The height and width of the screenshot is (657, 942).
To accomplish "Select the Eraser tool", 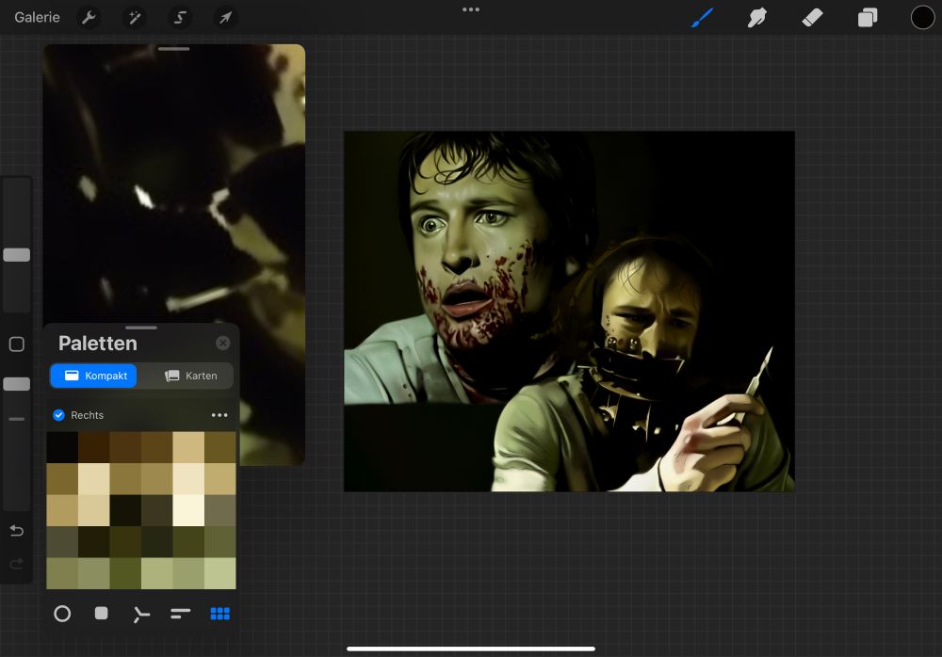I will tap(812, 18).
